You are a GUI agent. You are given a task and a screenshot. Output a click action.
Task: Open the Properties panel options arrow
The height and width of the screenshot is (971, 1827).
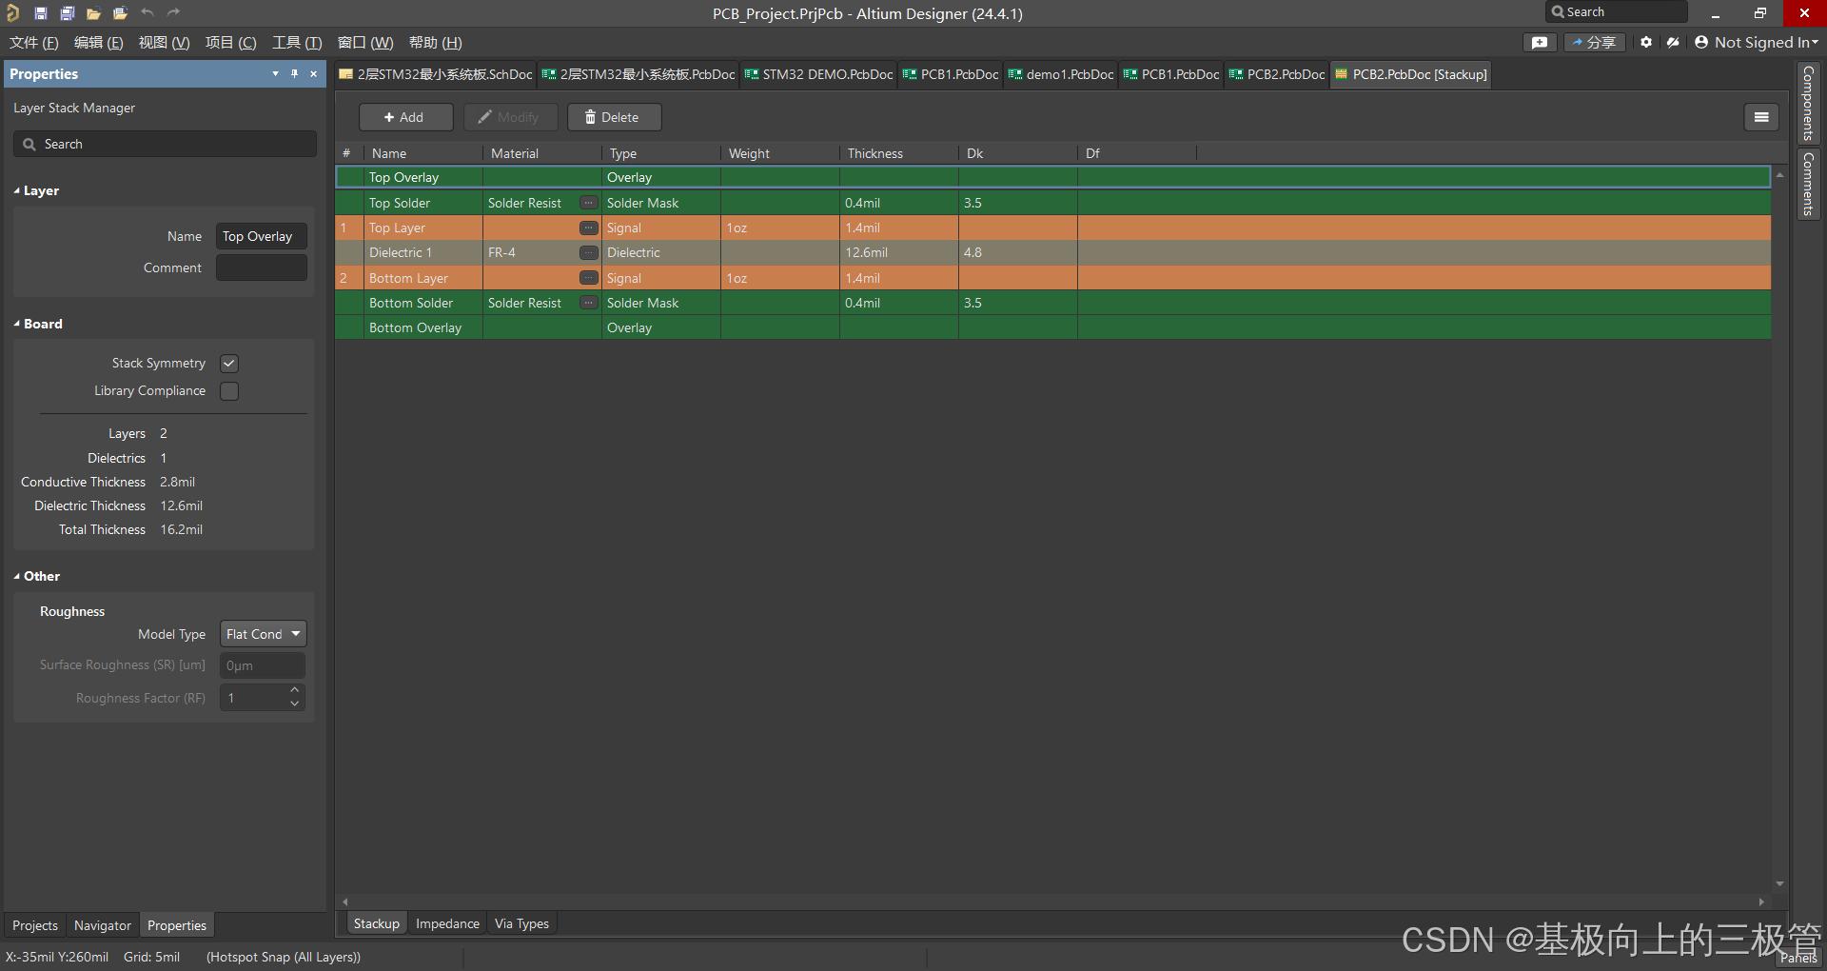(275, 73)
